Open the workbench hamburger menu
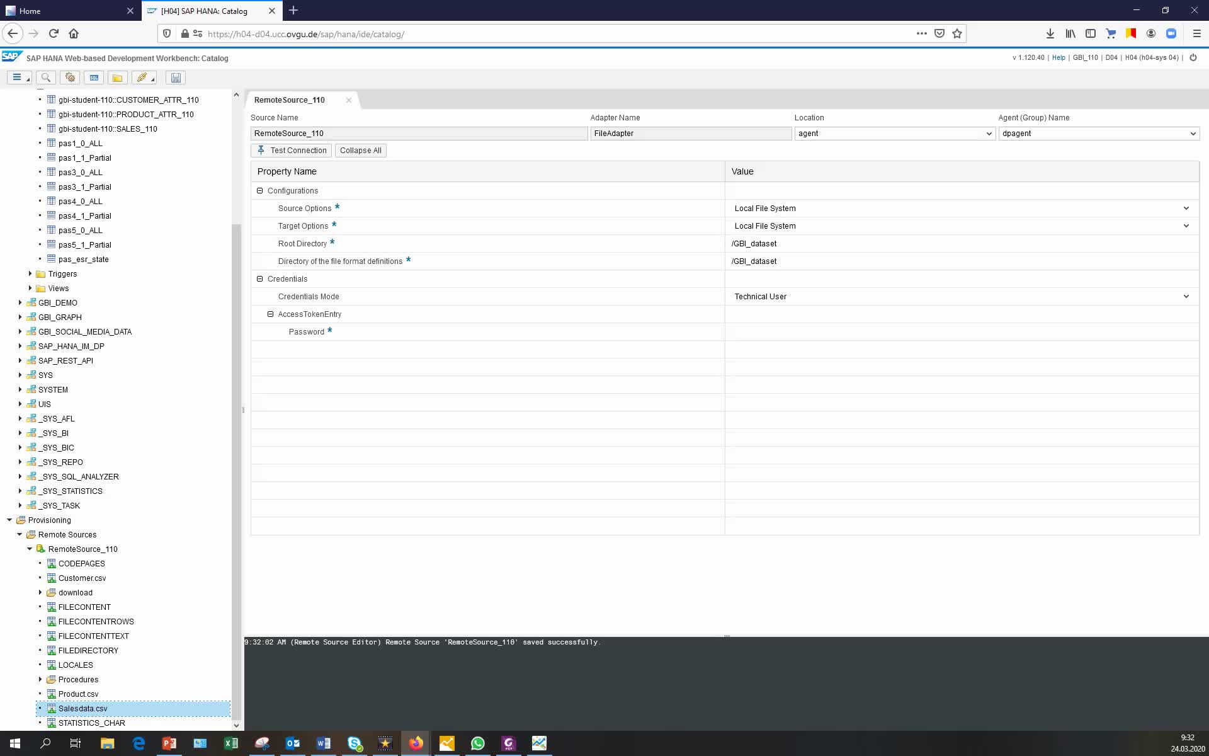Image resolution: width=1209 pixels, height=756 pixels. tap(19, 77)
